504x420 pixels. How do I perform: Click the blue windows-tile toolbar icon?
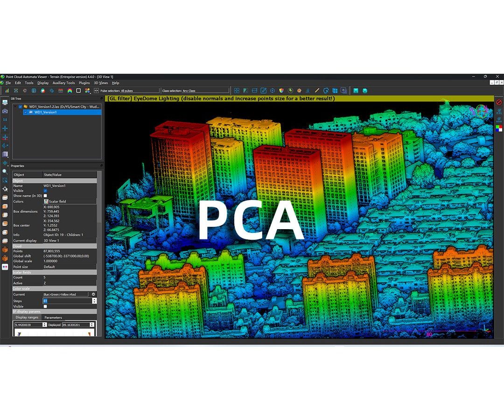[x=335, y=91]
